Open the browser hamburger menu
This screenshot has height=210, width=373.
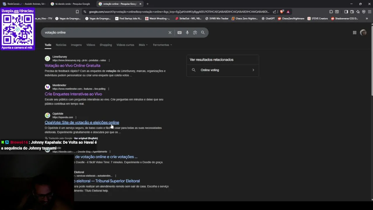(x=370, y=12)
